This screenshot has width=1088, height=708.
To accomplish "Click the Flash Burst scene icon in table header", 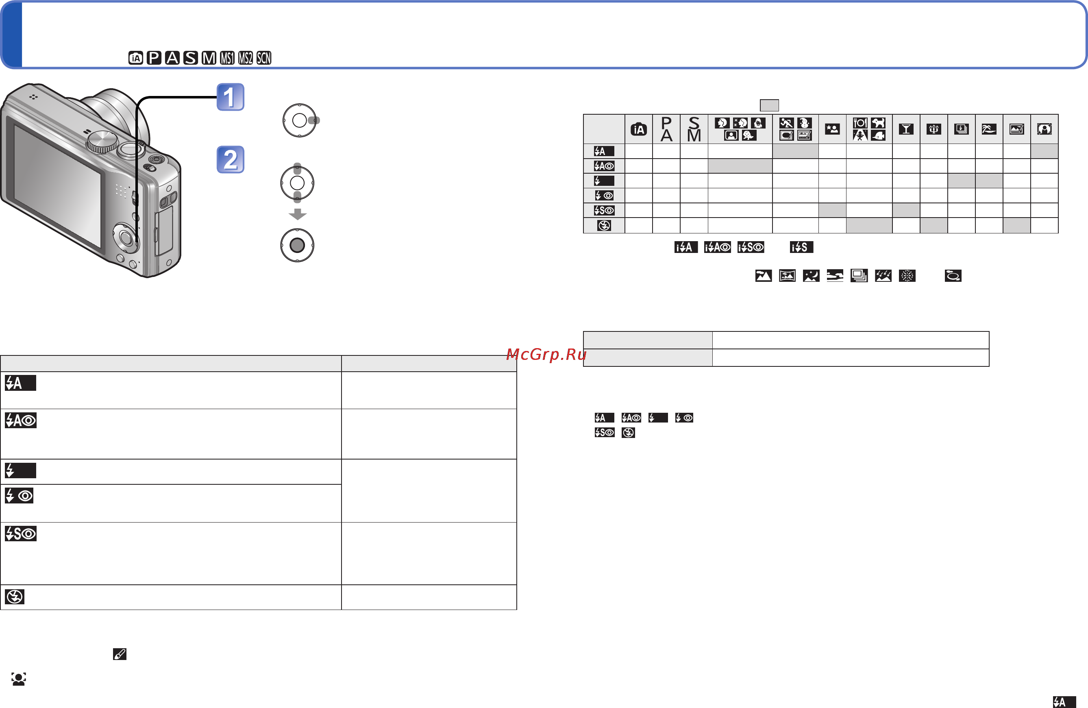I will [962, 129].
